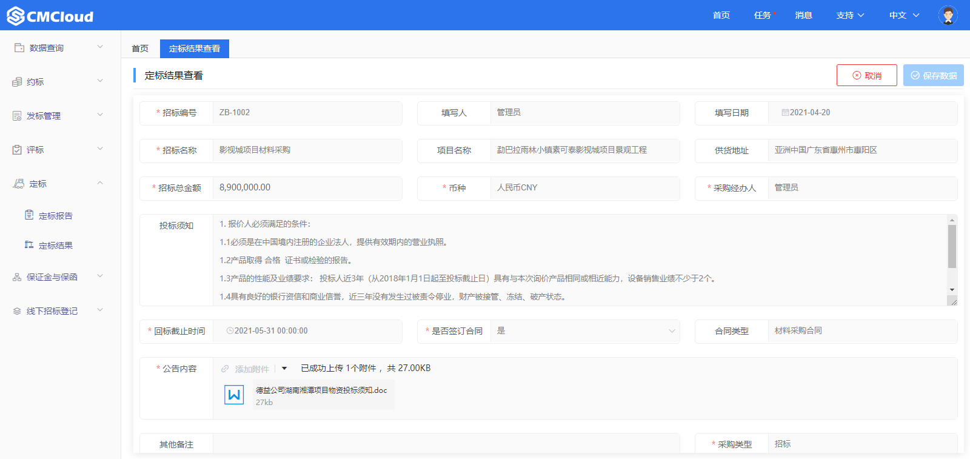The width and height of the screenshot is (970, 459).
Task: Click the 招标总金额 field
Action: click(307, 188)
